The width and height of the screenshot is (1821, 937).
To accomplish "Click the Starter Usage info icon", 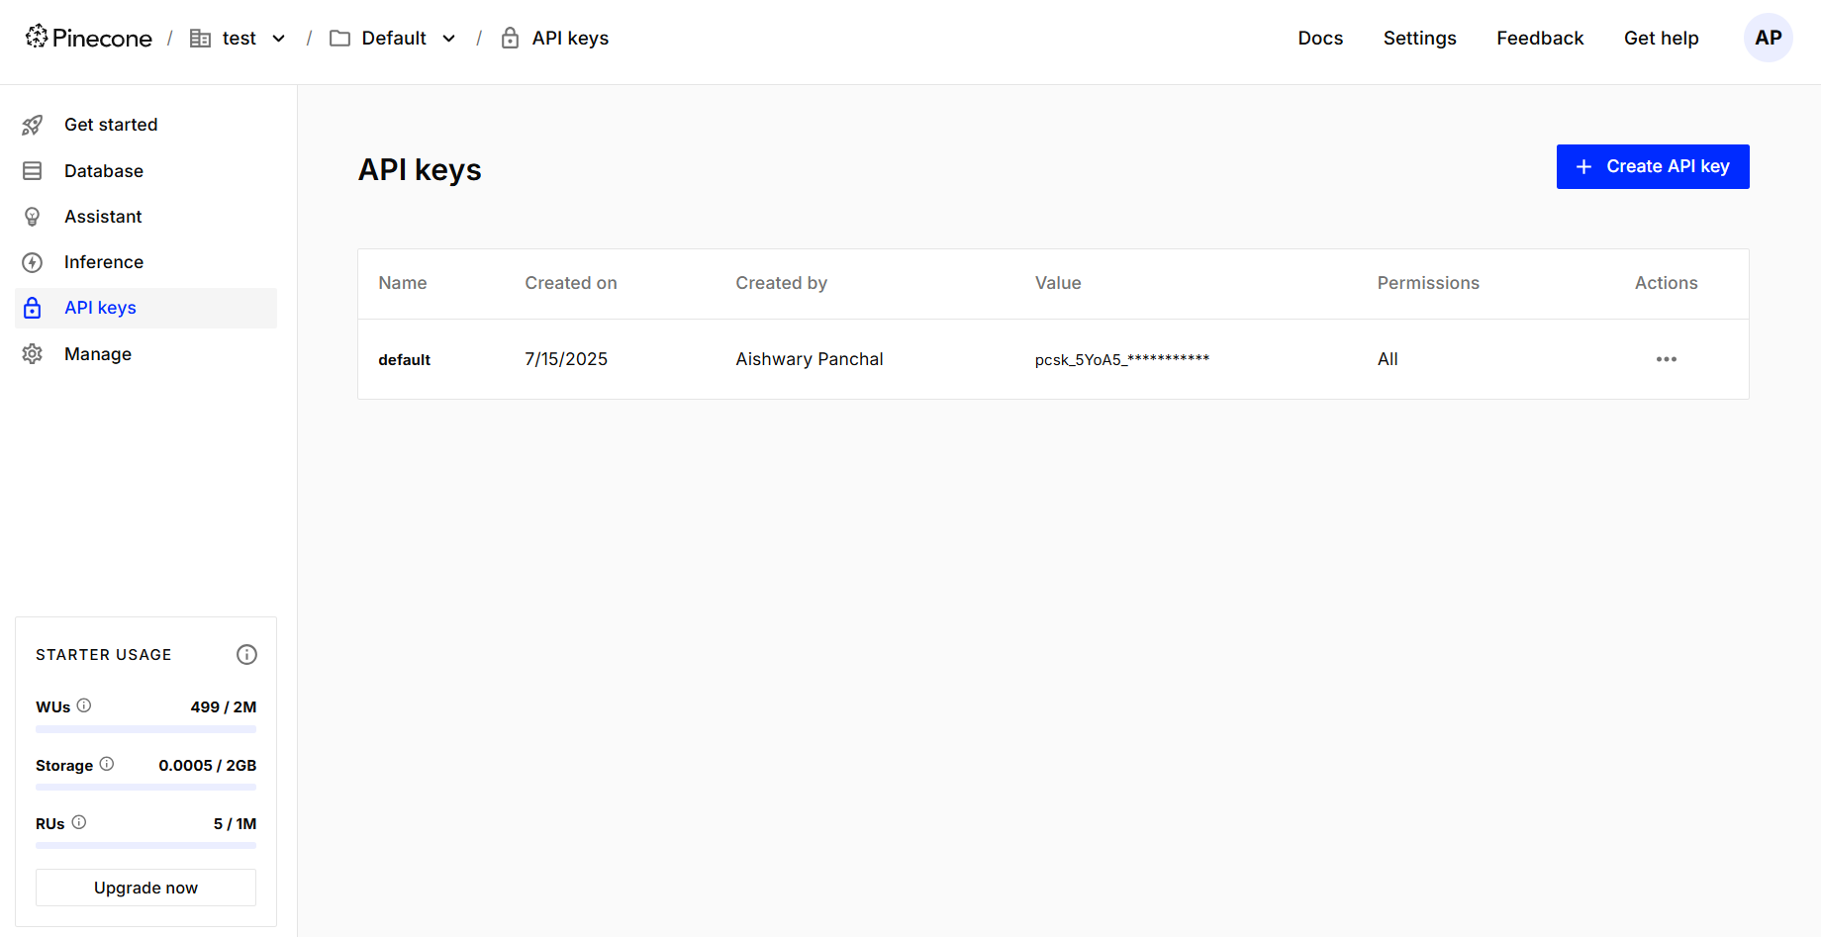I will click(x=246, y=654).
